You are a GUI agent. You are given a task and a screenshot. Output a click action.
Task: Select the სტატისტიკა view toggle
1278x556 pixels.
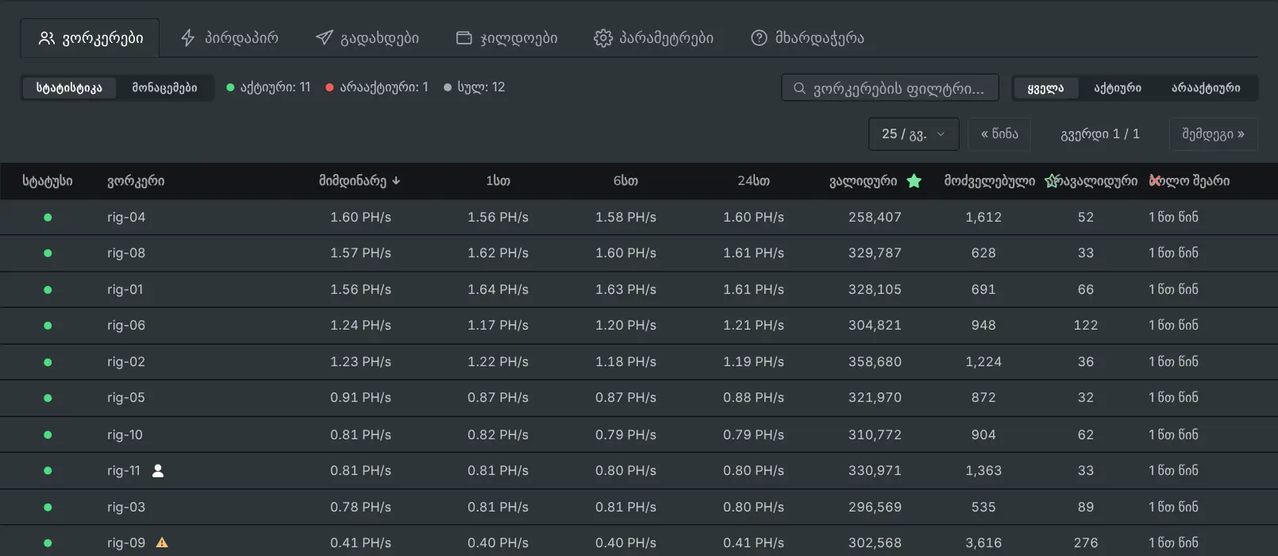tap(69, 87)
